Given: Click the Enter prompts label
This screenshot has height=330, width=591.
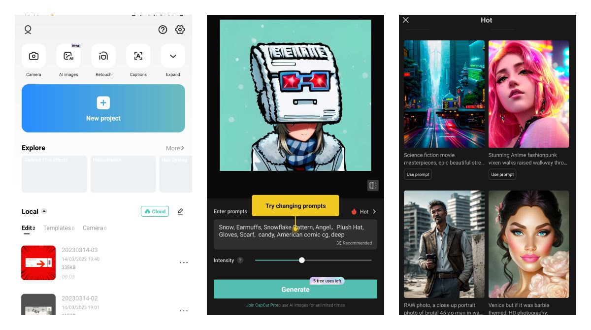Looking at the screenshot, I should [x=230, y=211].
